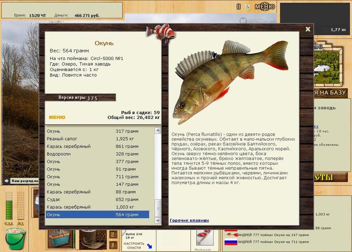
Task: Select Рваный сапог entry in list
Action: tap(97, 139)
